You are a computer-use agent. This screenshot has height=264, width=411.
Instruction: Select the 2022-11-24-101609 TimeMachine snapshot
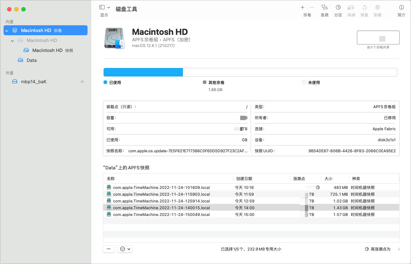[161, 188]
